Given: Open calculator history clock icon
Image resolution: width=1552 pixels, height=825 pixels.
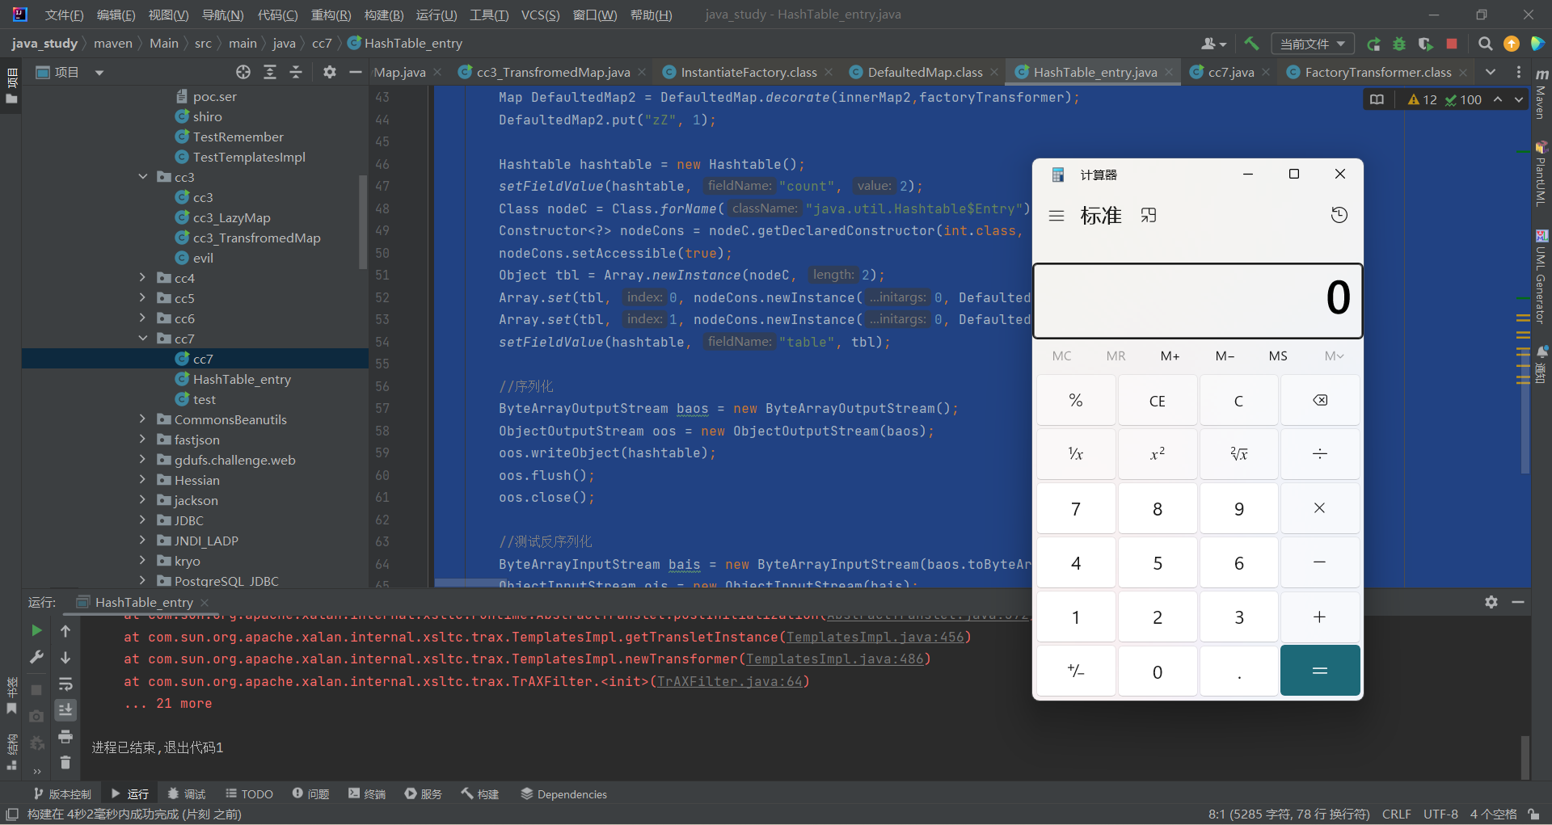Looking at the screenshot, I should [1339, 215].
